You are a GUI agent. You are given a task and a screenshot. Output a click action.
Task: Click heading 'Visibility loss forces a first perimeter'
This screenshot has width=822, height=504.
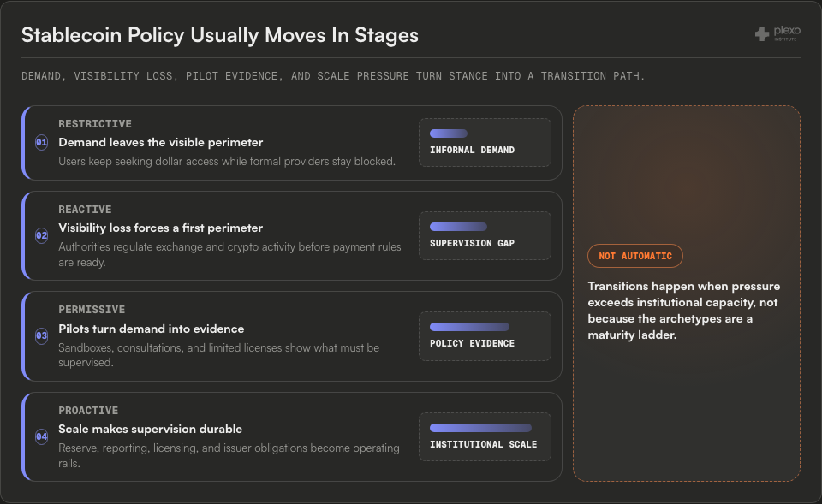coord(160,228)
